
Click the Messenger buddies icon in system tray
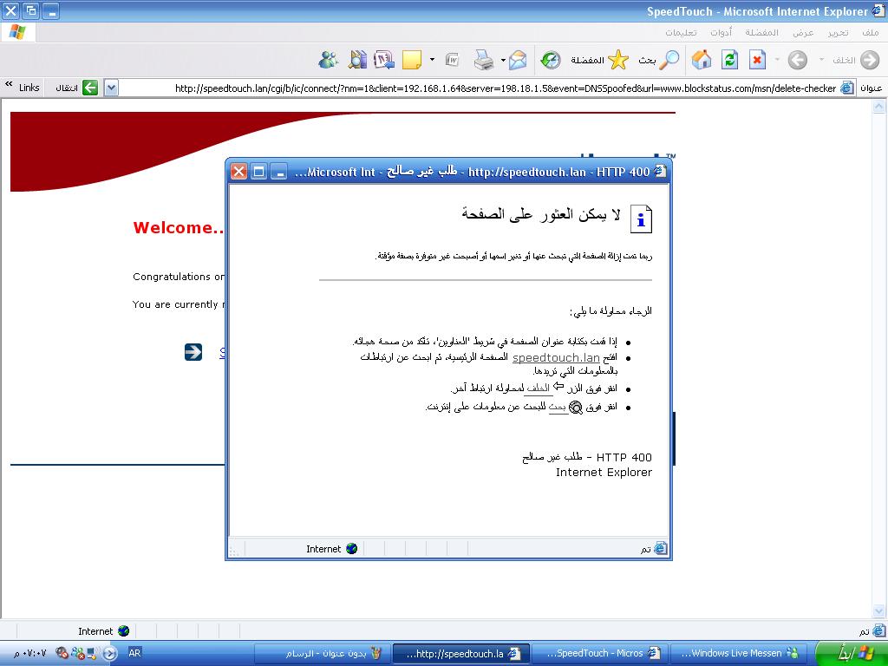(x=77, y=654)
